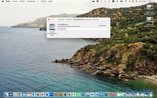The width and height of the screenshot is (157, 98).
Task: Open WhatsApp from the Dock
Action: 79,94
